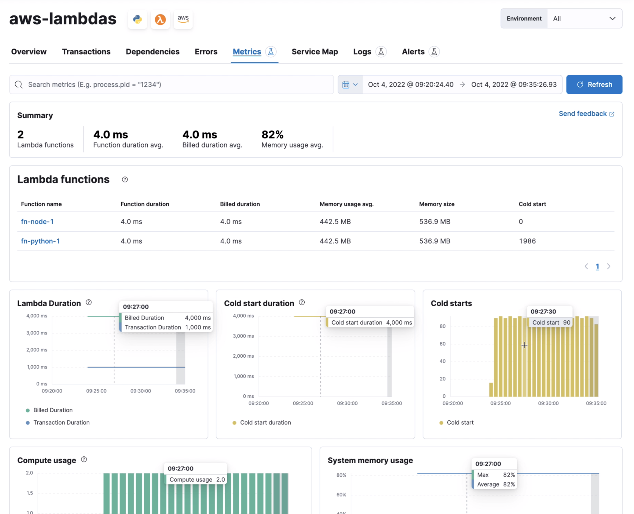Image resolution: width=634 pixels, height=514 pixels.
Task: Click the Refresh button
Action: 594,84
